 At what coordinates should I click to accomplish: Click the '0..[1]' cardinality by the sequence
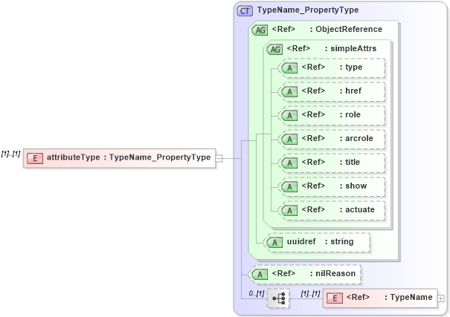pos(257,293)
